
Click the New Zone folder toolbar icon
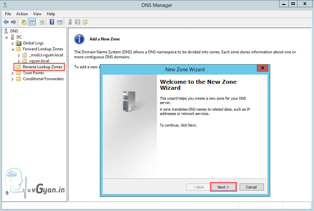[85, 22]
